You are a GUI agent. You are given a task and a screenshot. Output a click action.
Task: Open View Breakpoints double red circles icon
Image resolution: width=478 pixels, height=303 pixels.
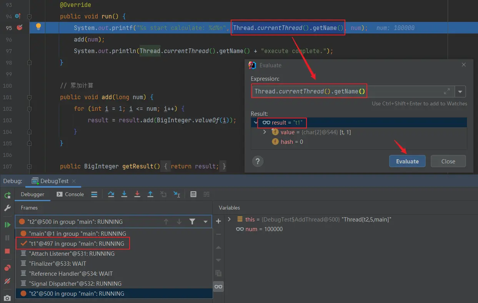pos(7,268)
